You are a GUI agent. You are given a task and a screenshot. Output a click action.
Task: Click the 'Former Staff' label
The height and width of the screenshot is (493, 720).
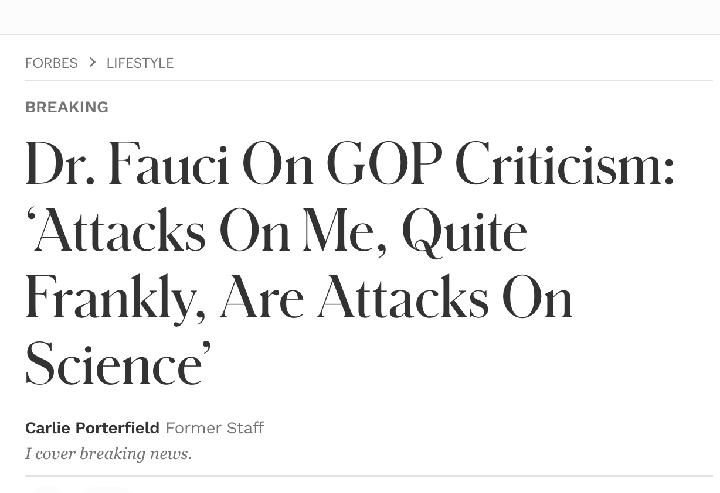[215, 428]
